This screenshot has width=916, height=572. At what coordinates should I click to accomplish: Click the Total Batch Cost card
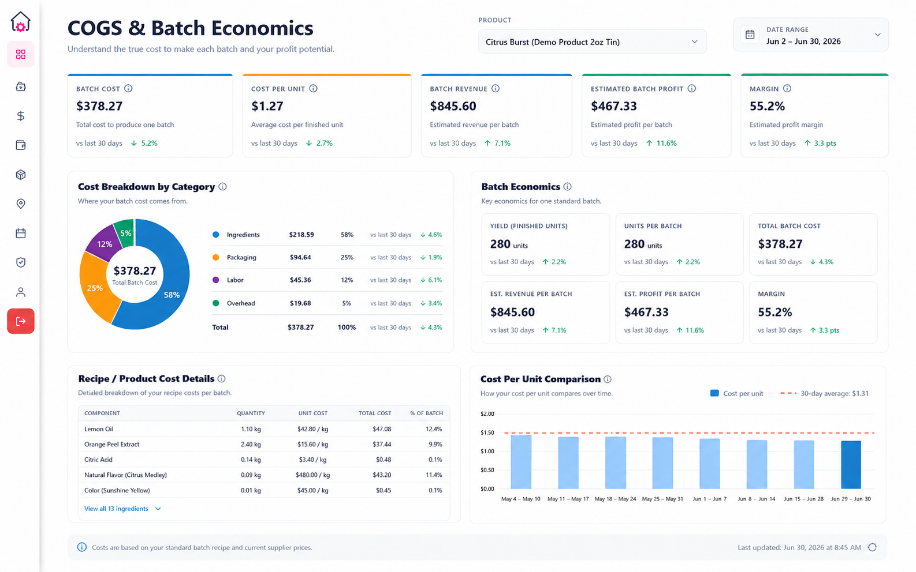pyautogui.click(x=813, y=244)
